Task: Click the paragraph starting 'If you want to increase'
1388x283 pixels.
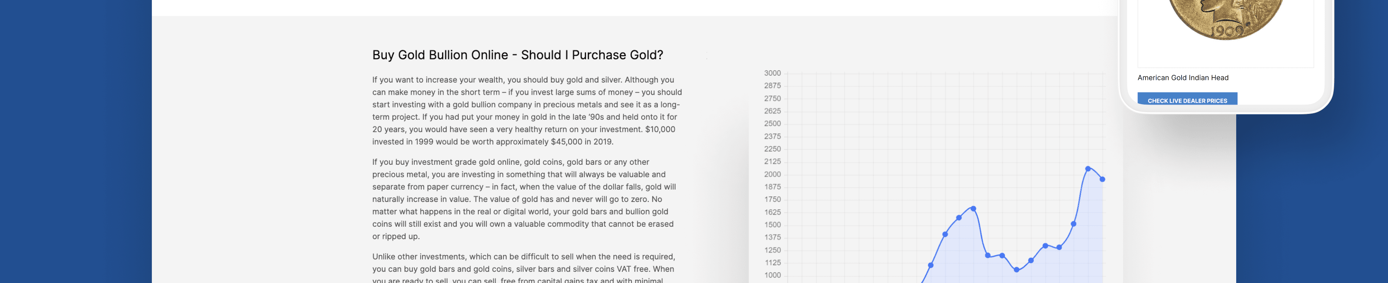Action: click(x=527, y=111)
